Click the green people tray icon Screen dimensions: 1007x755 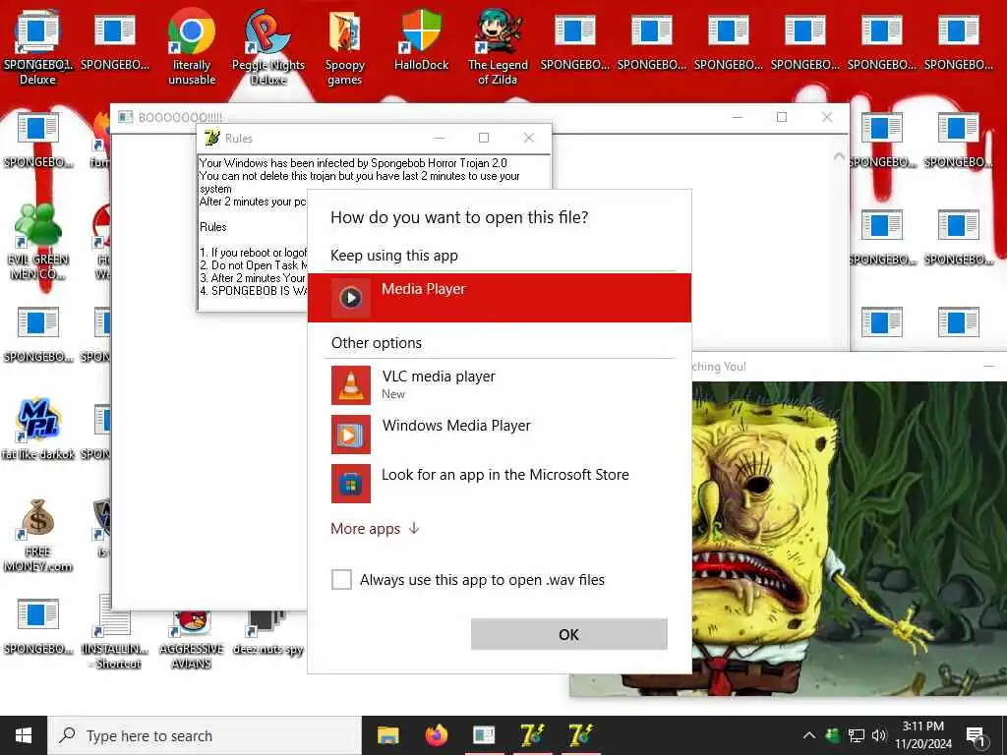click(x=832, y=735)
